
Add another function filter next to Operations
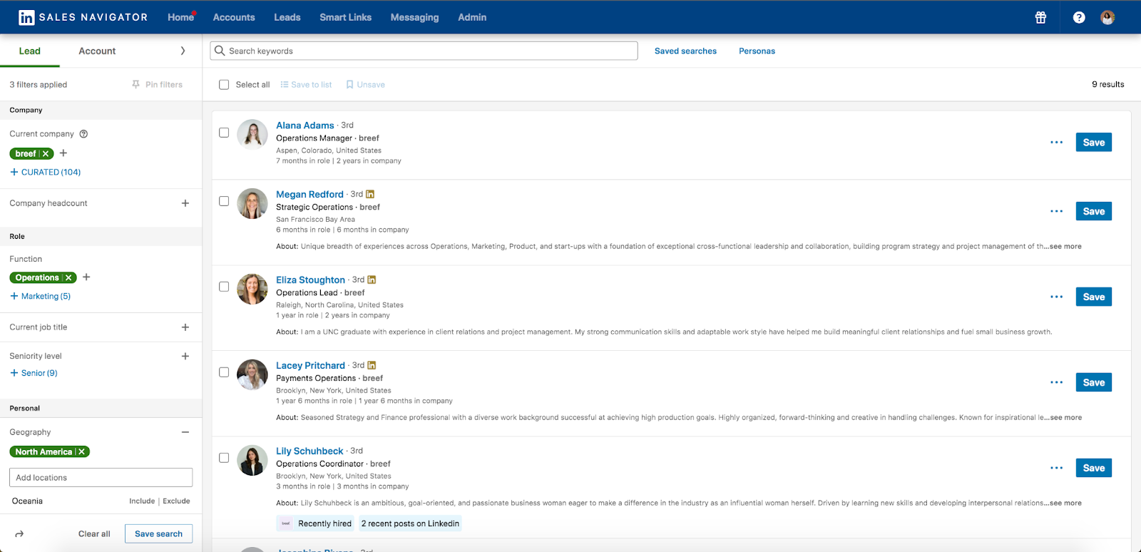point(86,277)
